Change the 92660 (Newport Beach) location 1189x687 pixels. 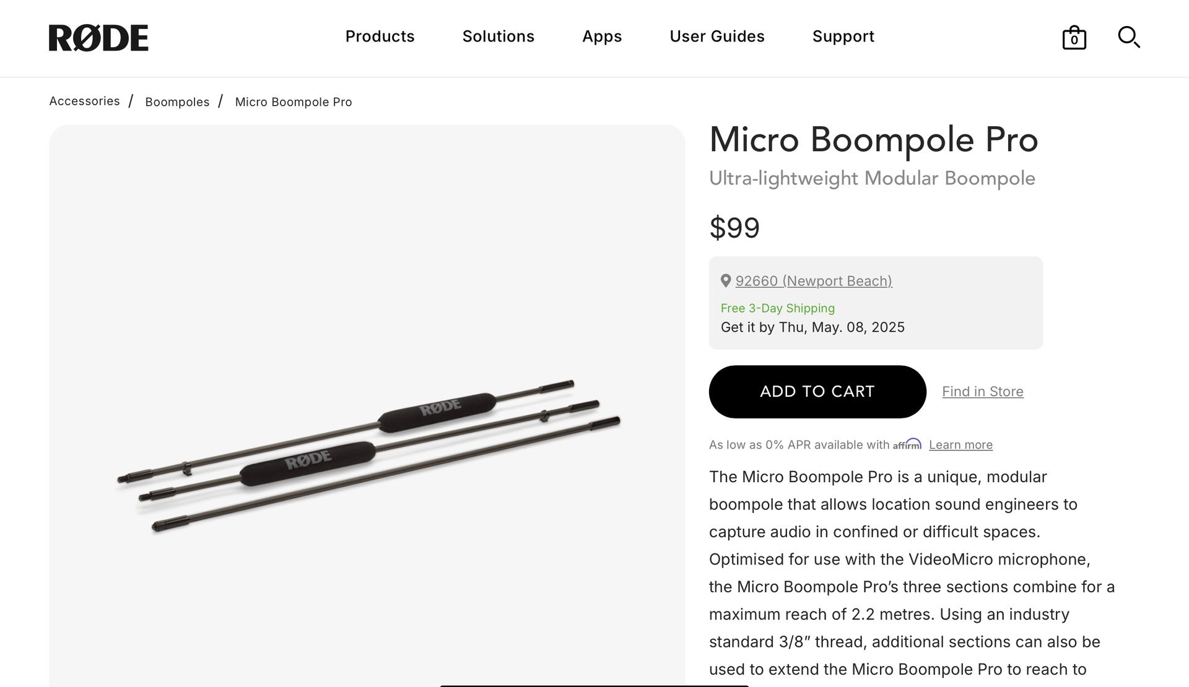pos(814,281)
